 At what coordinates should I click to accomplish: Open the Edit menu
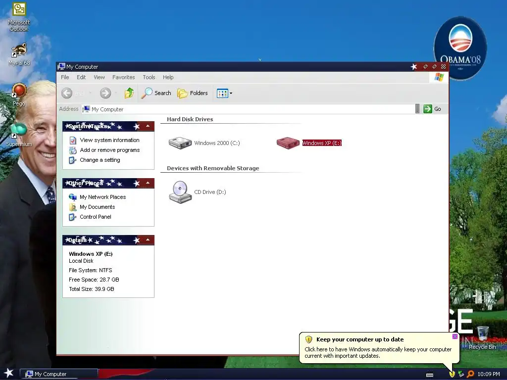(81, 77)
